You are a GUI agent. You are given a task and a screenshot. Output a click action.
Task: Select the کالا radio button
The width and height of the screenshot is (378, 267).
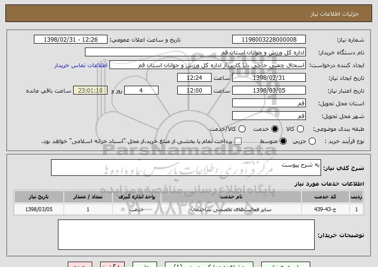300,129
